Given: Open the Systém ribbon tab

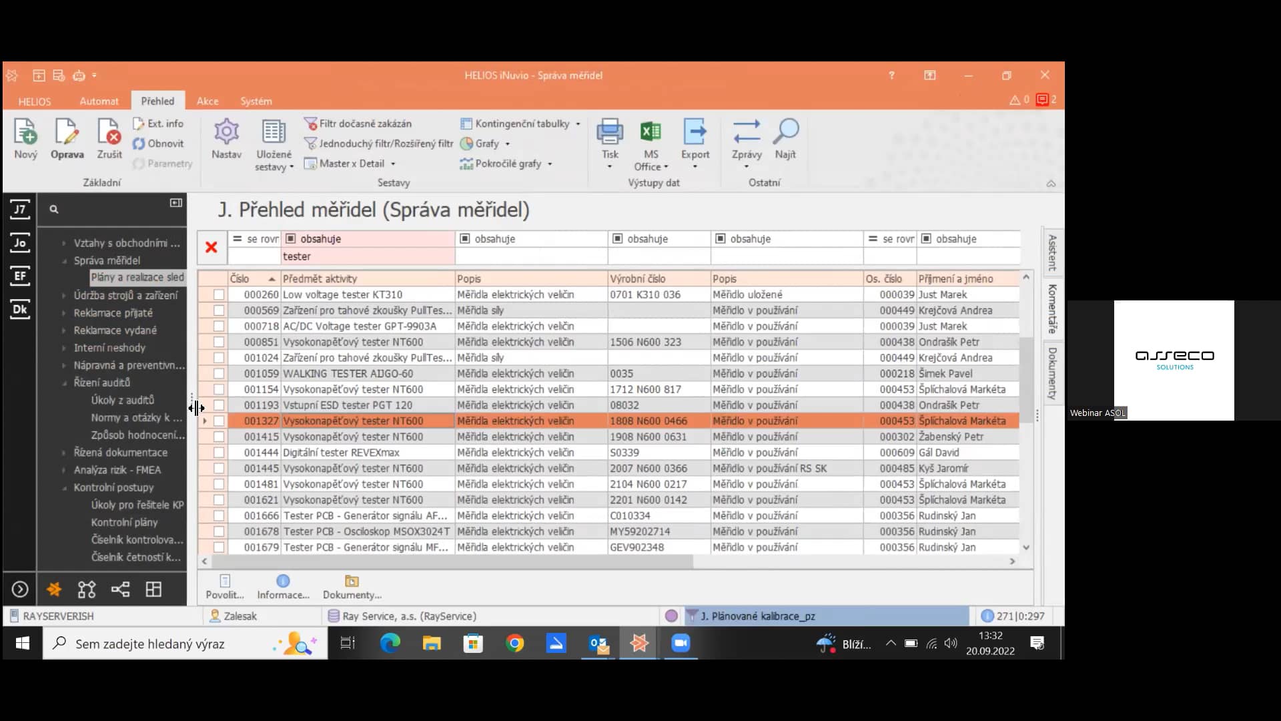Looking at the screenshot, I should tap(256, 101).
